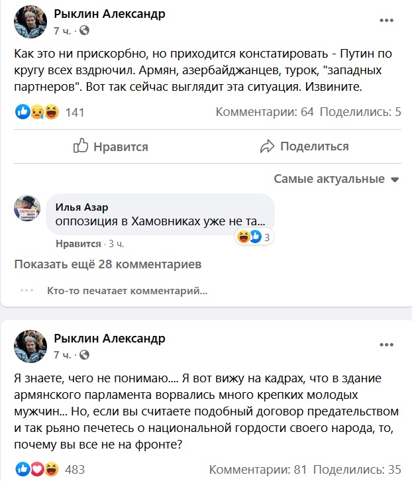412x481 pixels.
Task: Open the Рыклин Александр name link on the second post
Action: 109,339
